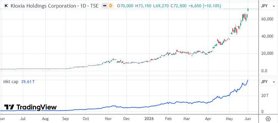Screen dimensions: 278x123
Task: Click the close value C72,500
Action: pos(178,6)
